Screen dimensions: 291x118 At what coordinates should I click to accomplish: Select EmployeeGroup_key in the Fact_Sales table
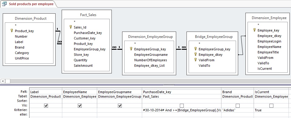click(x=90, y=49)
